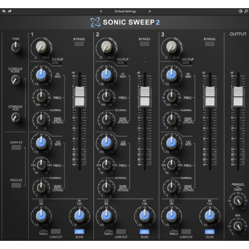Click channel 1 LO 80 shelf knob
This screenshot has width=249, height=249.
click(41, 216)
